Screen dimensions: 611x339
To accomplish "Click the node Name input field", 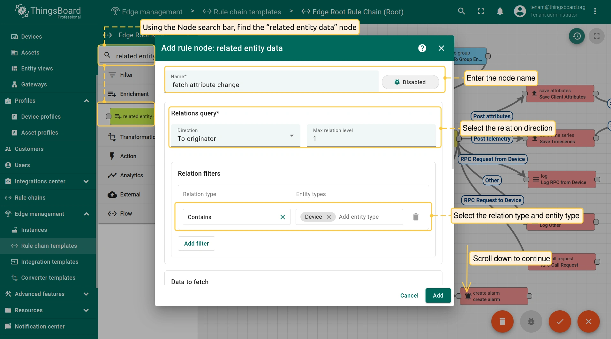I will click(271, 85).
